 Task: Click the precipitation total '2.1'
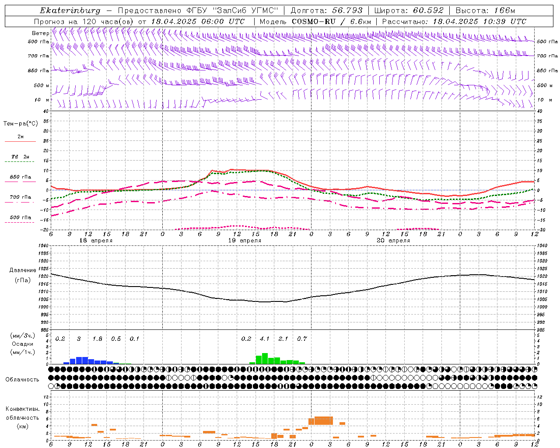(283, 339)
